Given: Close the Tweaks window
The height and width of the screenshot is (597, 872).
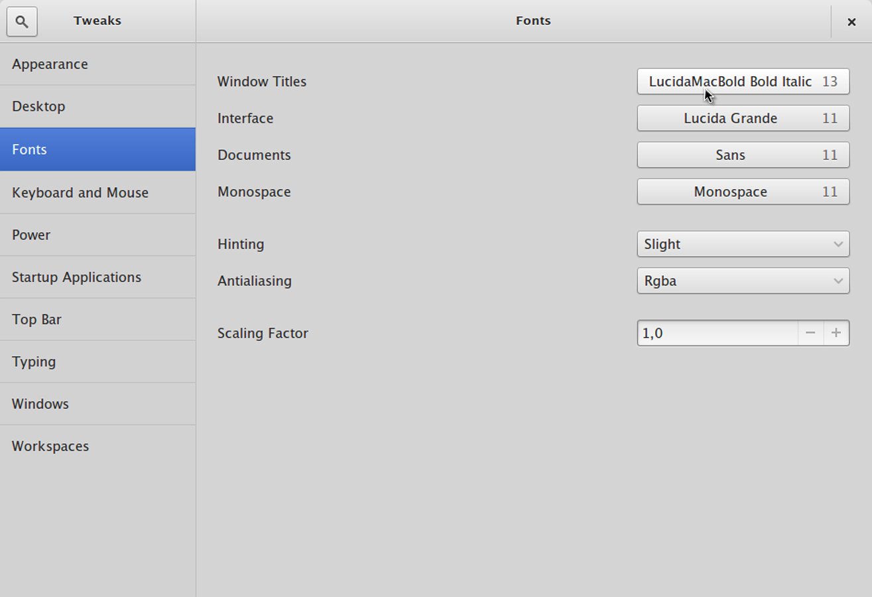Looking at the screenshot, I should (851, 22).
